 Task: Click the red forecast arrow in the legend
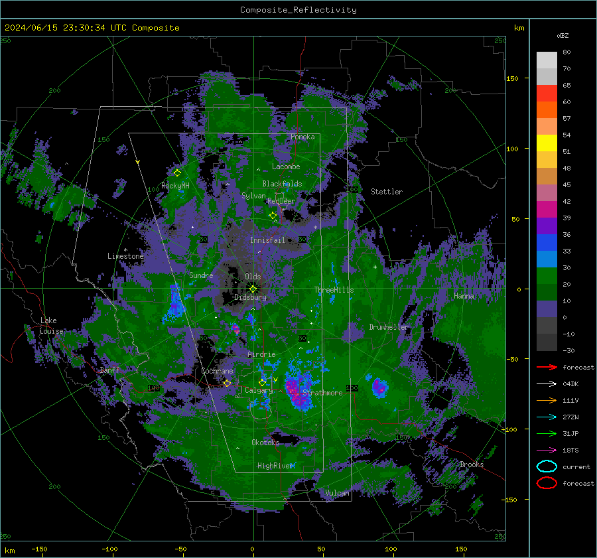coord(547,367)
